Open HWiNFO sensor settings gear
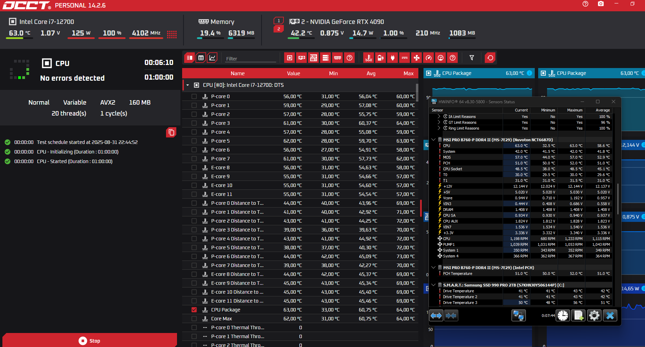 [x=594, y=316]
